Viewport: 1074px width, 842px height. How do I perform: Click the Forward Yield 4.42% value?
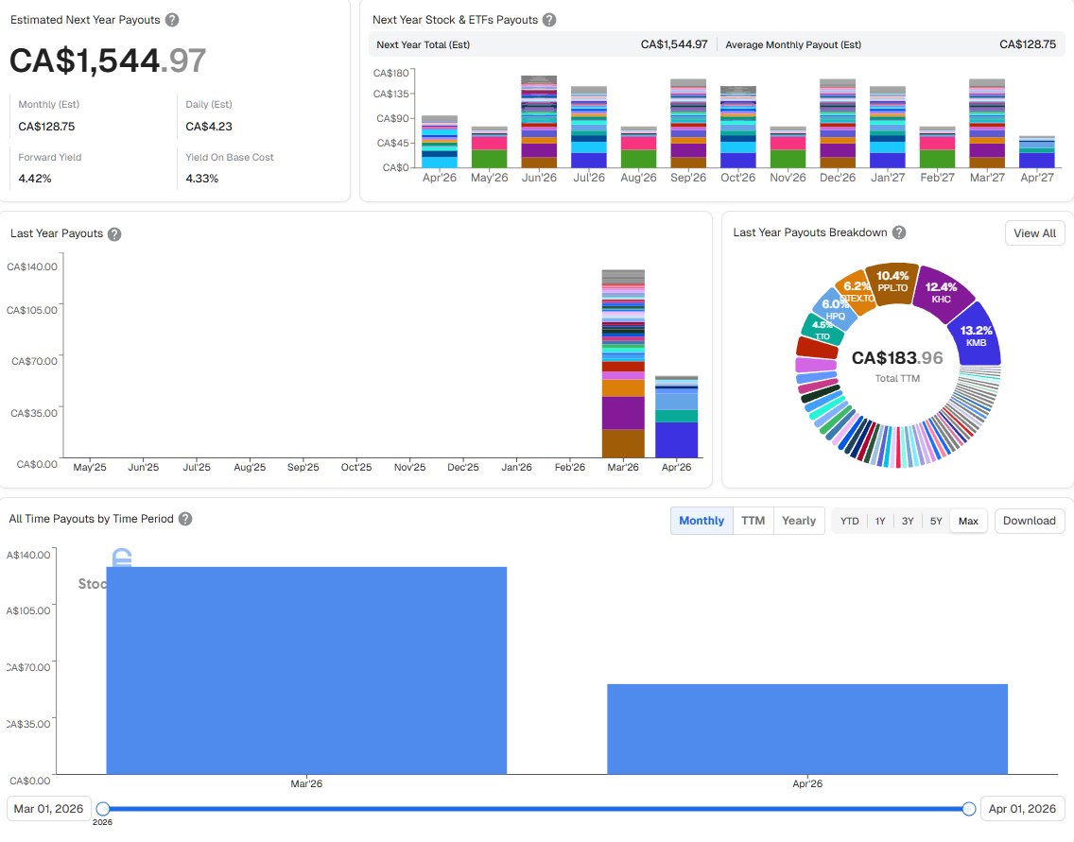[x=35, y=179]
